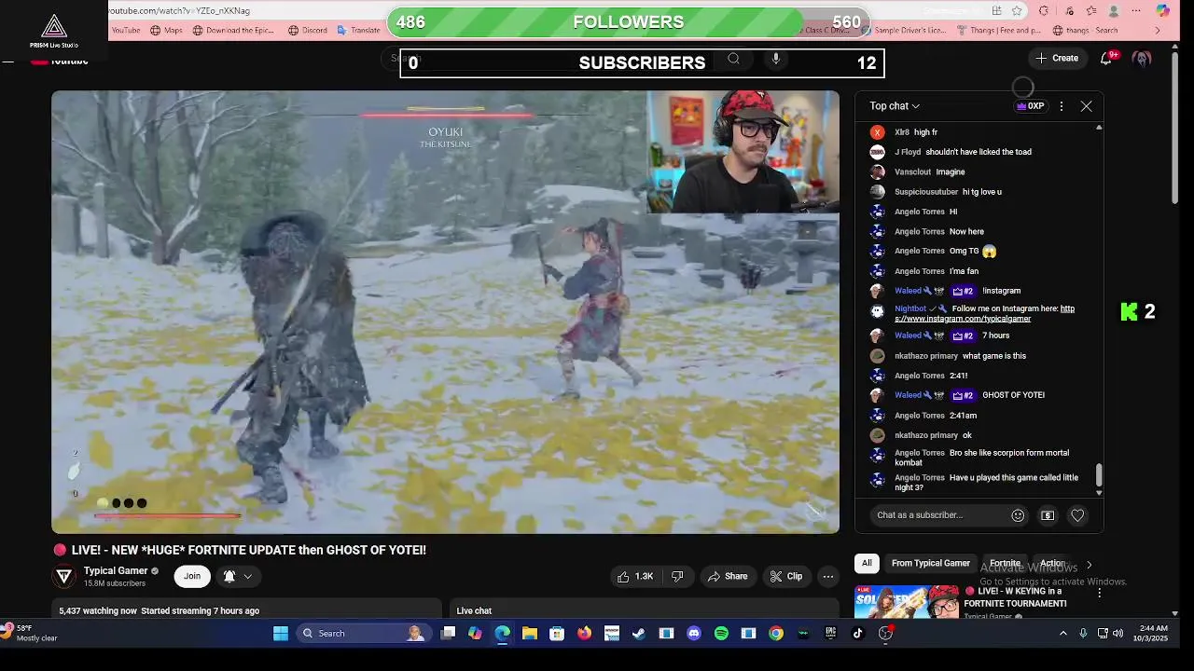1194x671 pixels.
Task: Open Google Chrome from the taskbar
Action: (x=776, y=634)
